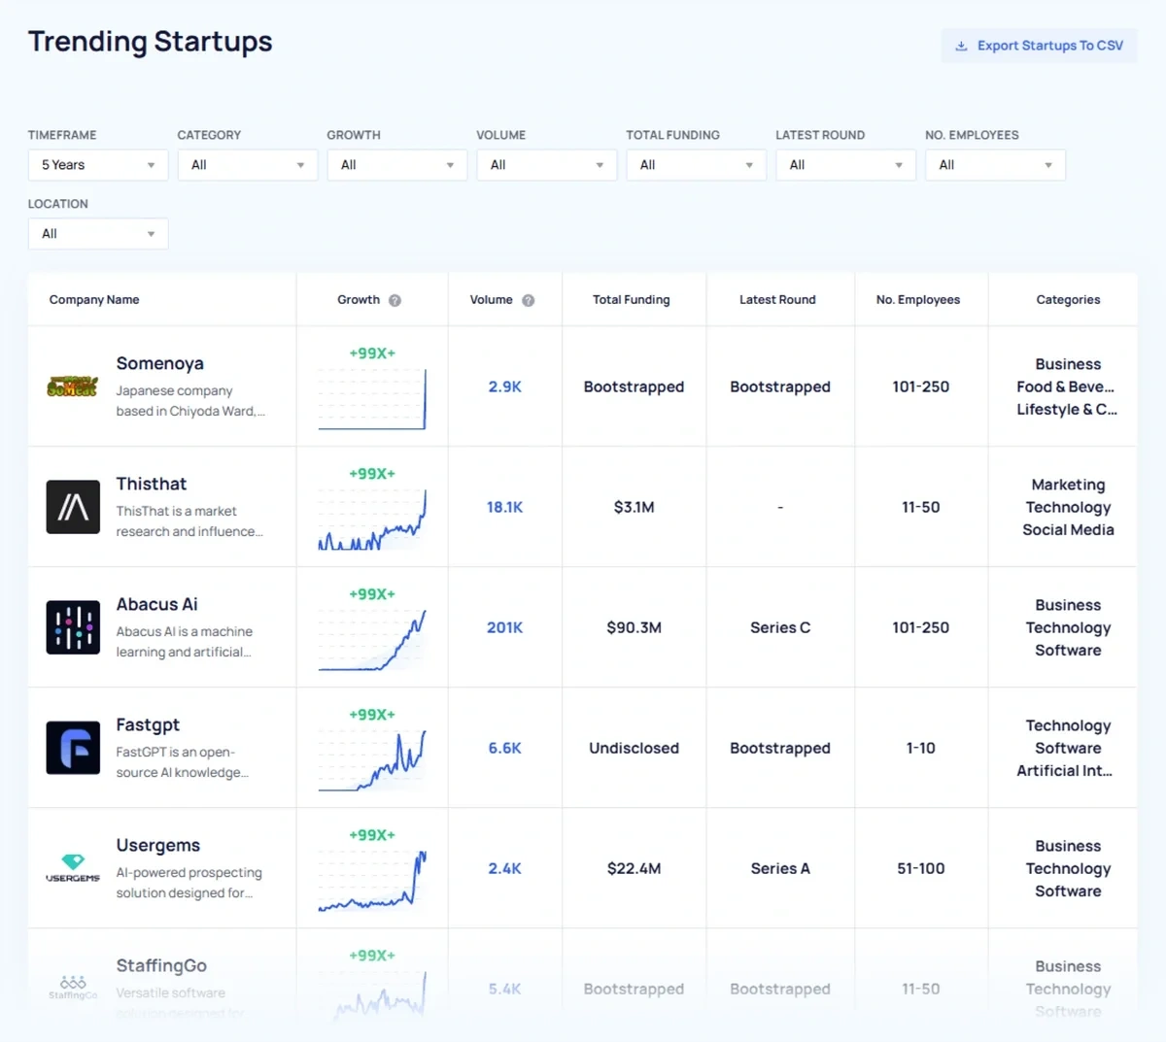Viewport: 1166px width, 1042px height.
Task: Click the Social Media category for Thisthat
Action: coord(1069,530)
